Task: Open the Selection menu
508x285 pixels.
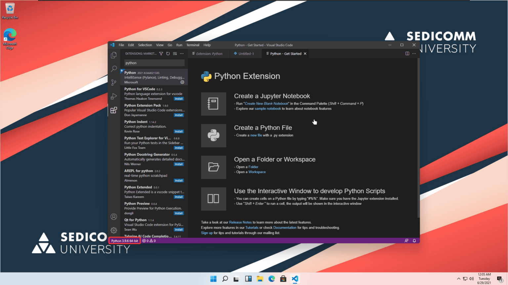Action: tap(145, 45)
